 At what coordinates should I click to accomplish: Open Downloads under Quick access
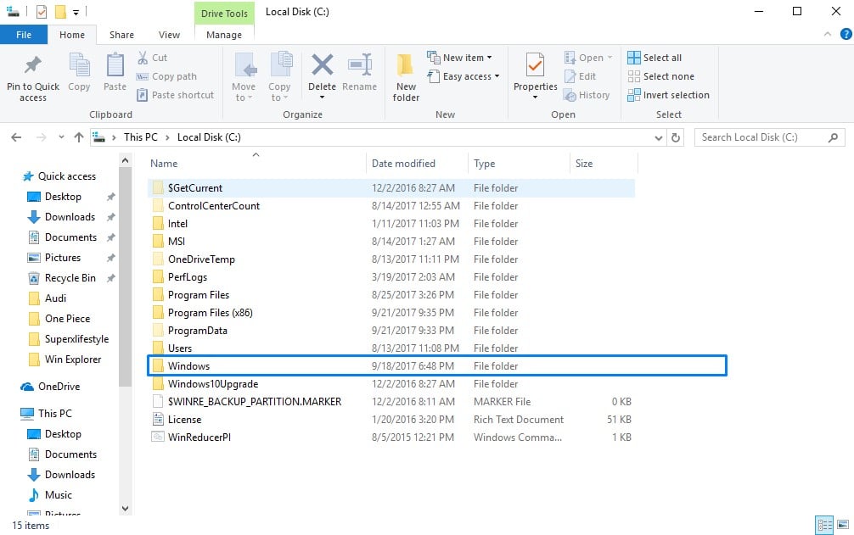pos(61,217)
